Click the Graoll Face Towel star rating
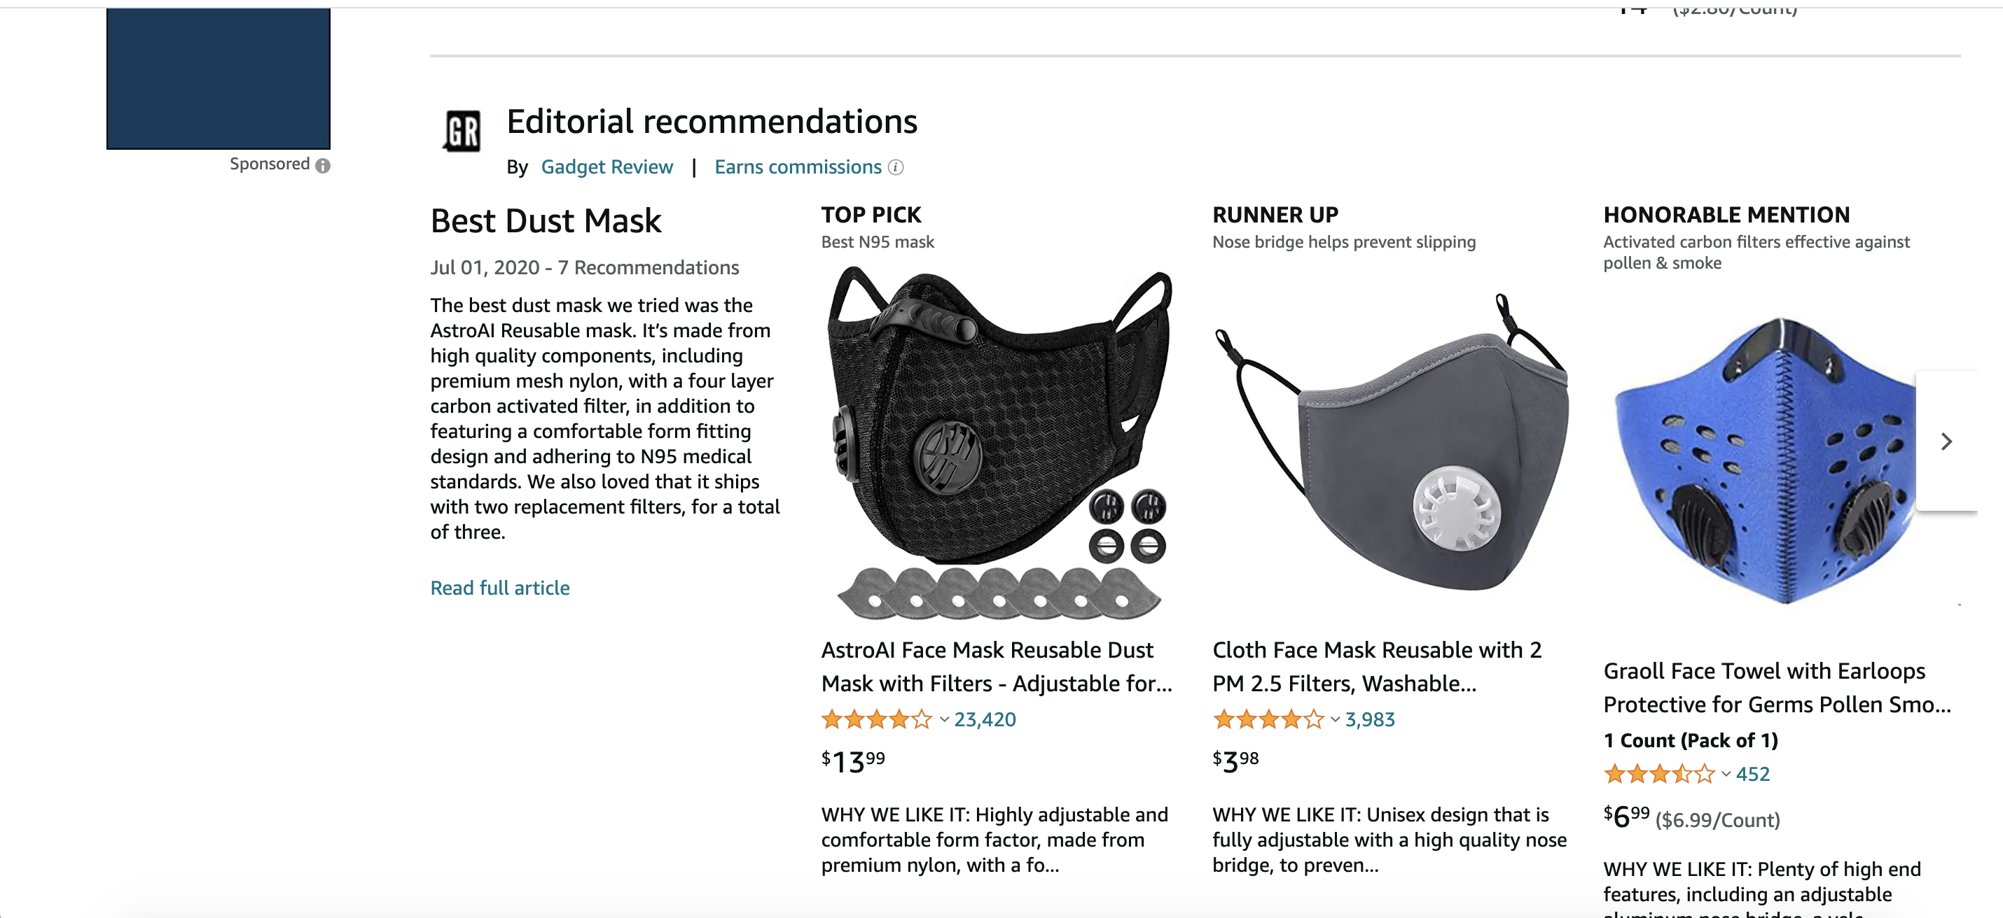2003x918 pixels. pos(1658,774)
